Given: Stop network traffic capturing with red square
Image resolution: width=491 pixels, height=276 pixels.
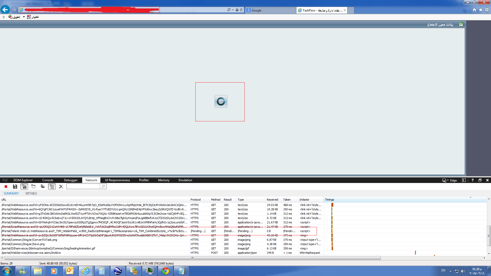Looking at the screenshot, I should (x=6, y=187).
